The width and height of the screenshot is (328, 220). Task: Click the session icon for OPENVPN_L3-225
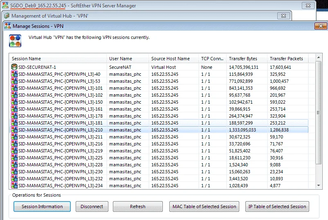(x=14, y=158)
